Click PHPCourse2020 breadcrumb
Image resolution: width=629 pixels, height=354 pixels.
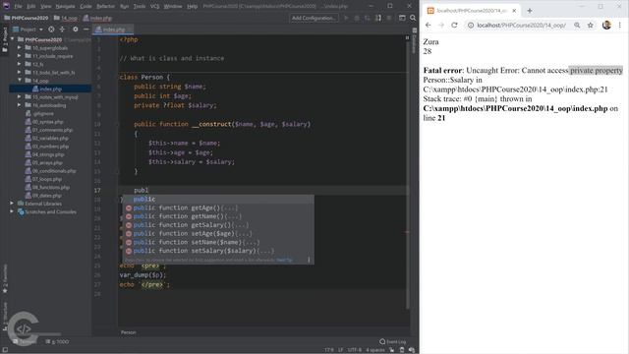pyautogui.click(x=27, y=18)
